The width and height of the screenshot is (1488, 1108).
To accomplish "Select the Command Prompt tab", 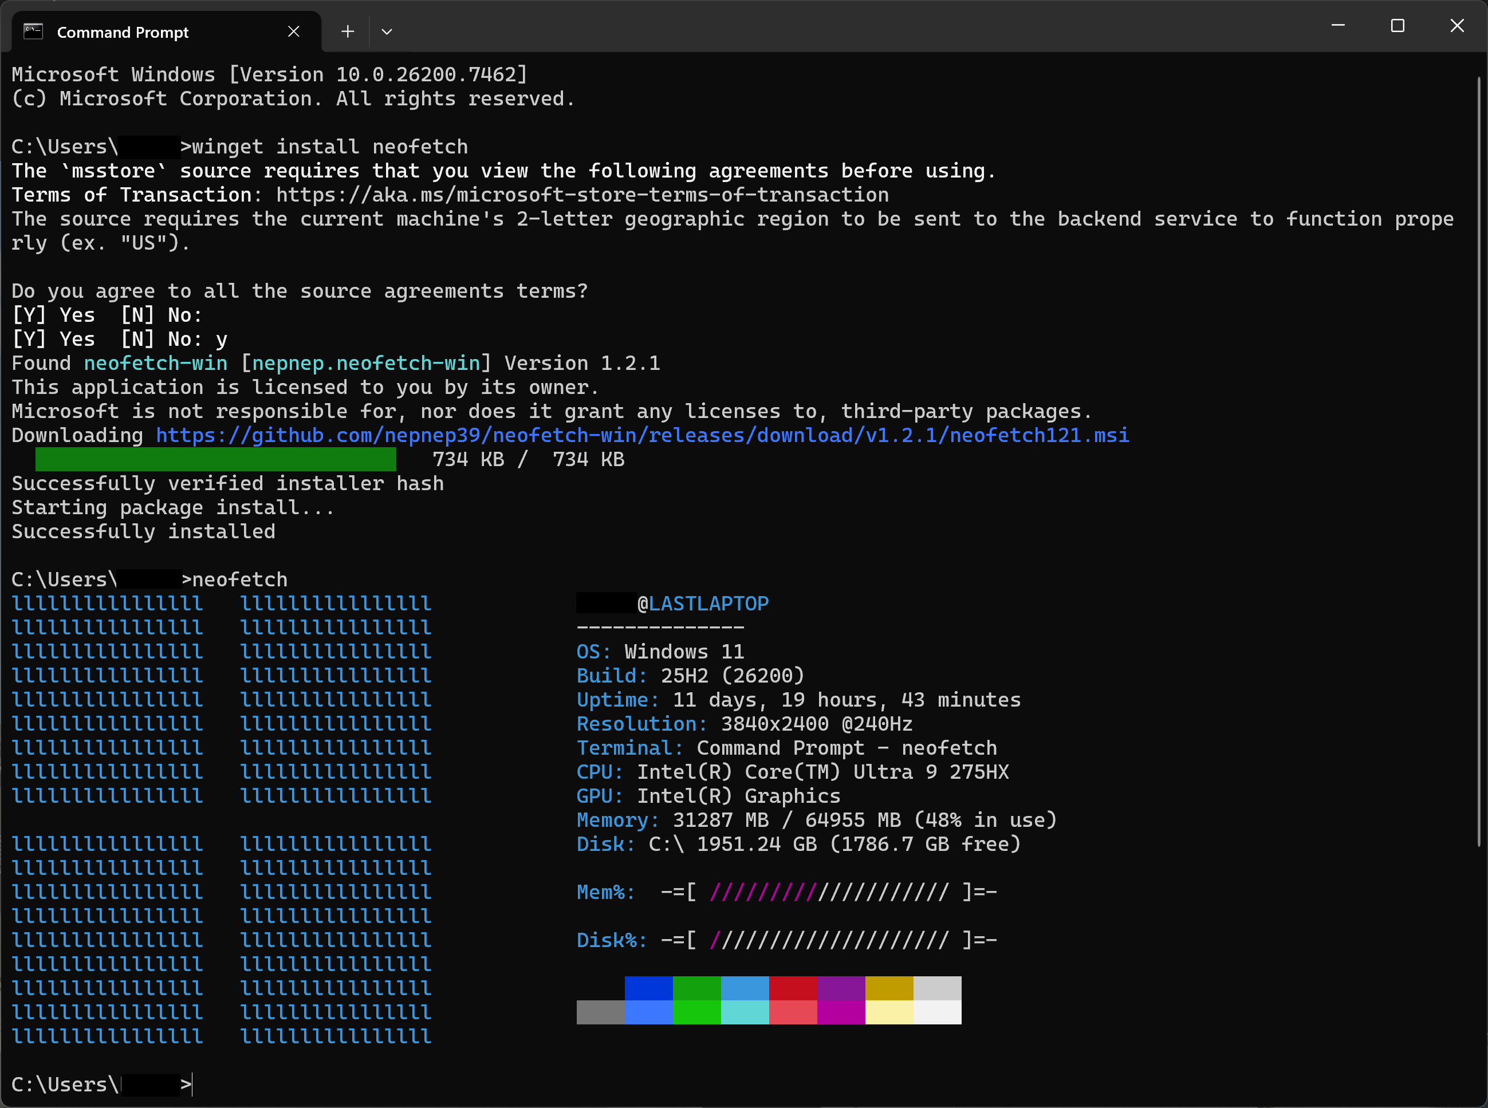I will [x=123, y=32].
